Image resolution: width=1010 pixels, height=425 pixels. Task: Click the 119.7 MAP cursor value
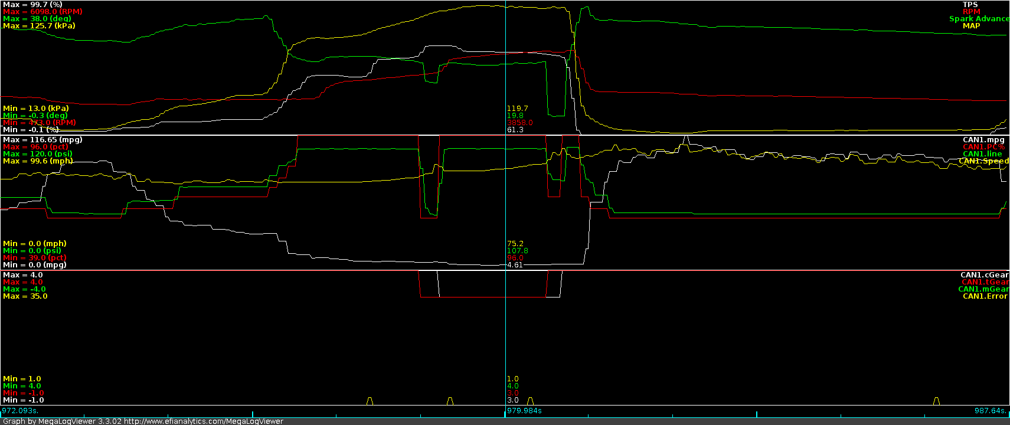tap(517, 109)
